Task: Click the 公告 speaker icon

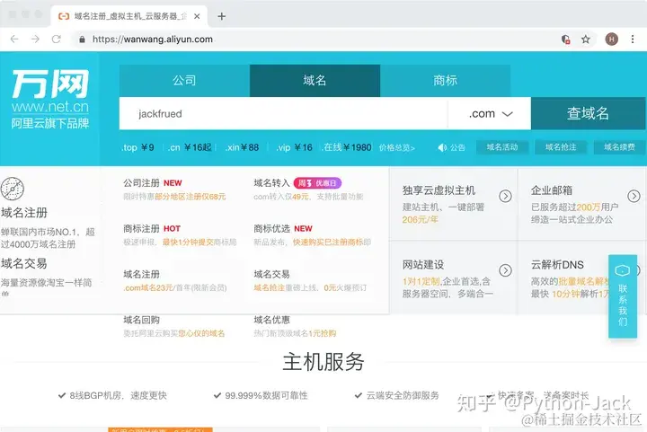Action: click(442, 147)
